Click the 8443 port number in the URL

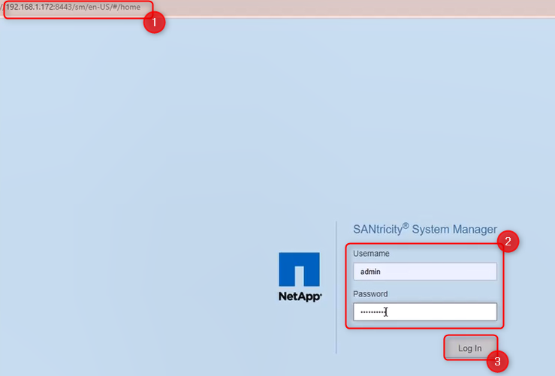pos(63,7)
